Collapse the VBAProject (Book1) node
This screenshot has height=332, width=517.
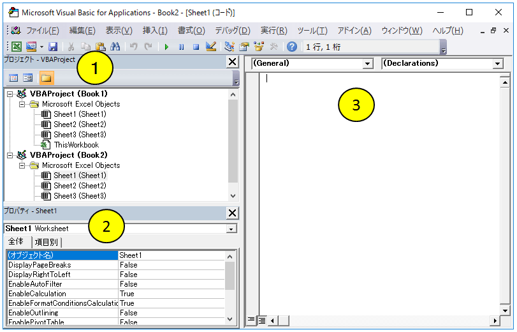click(x=10, y=94)
